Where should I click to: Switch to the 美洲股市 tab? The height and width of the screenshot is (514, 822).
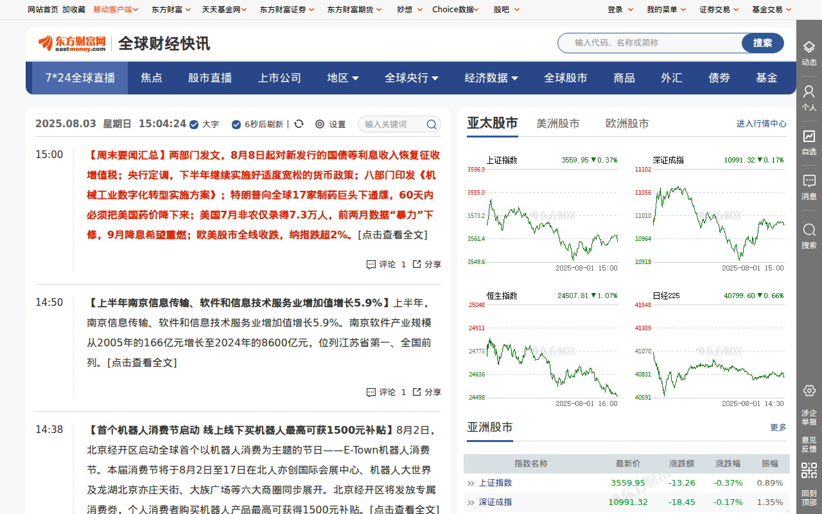[x=558, y=123]
